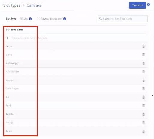154x139 pixels.
Task: Delete the Volvo slot value
Action: click(143, 55)
